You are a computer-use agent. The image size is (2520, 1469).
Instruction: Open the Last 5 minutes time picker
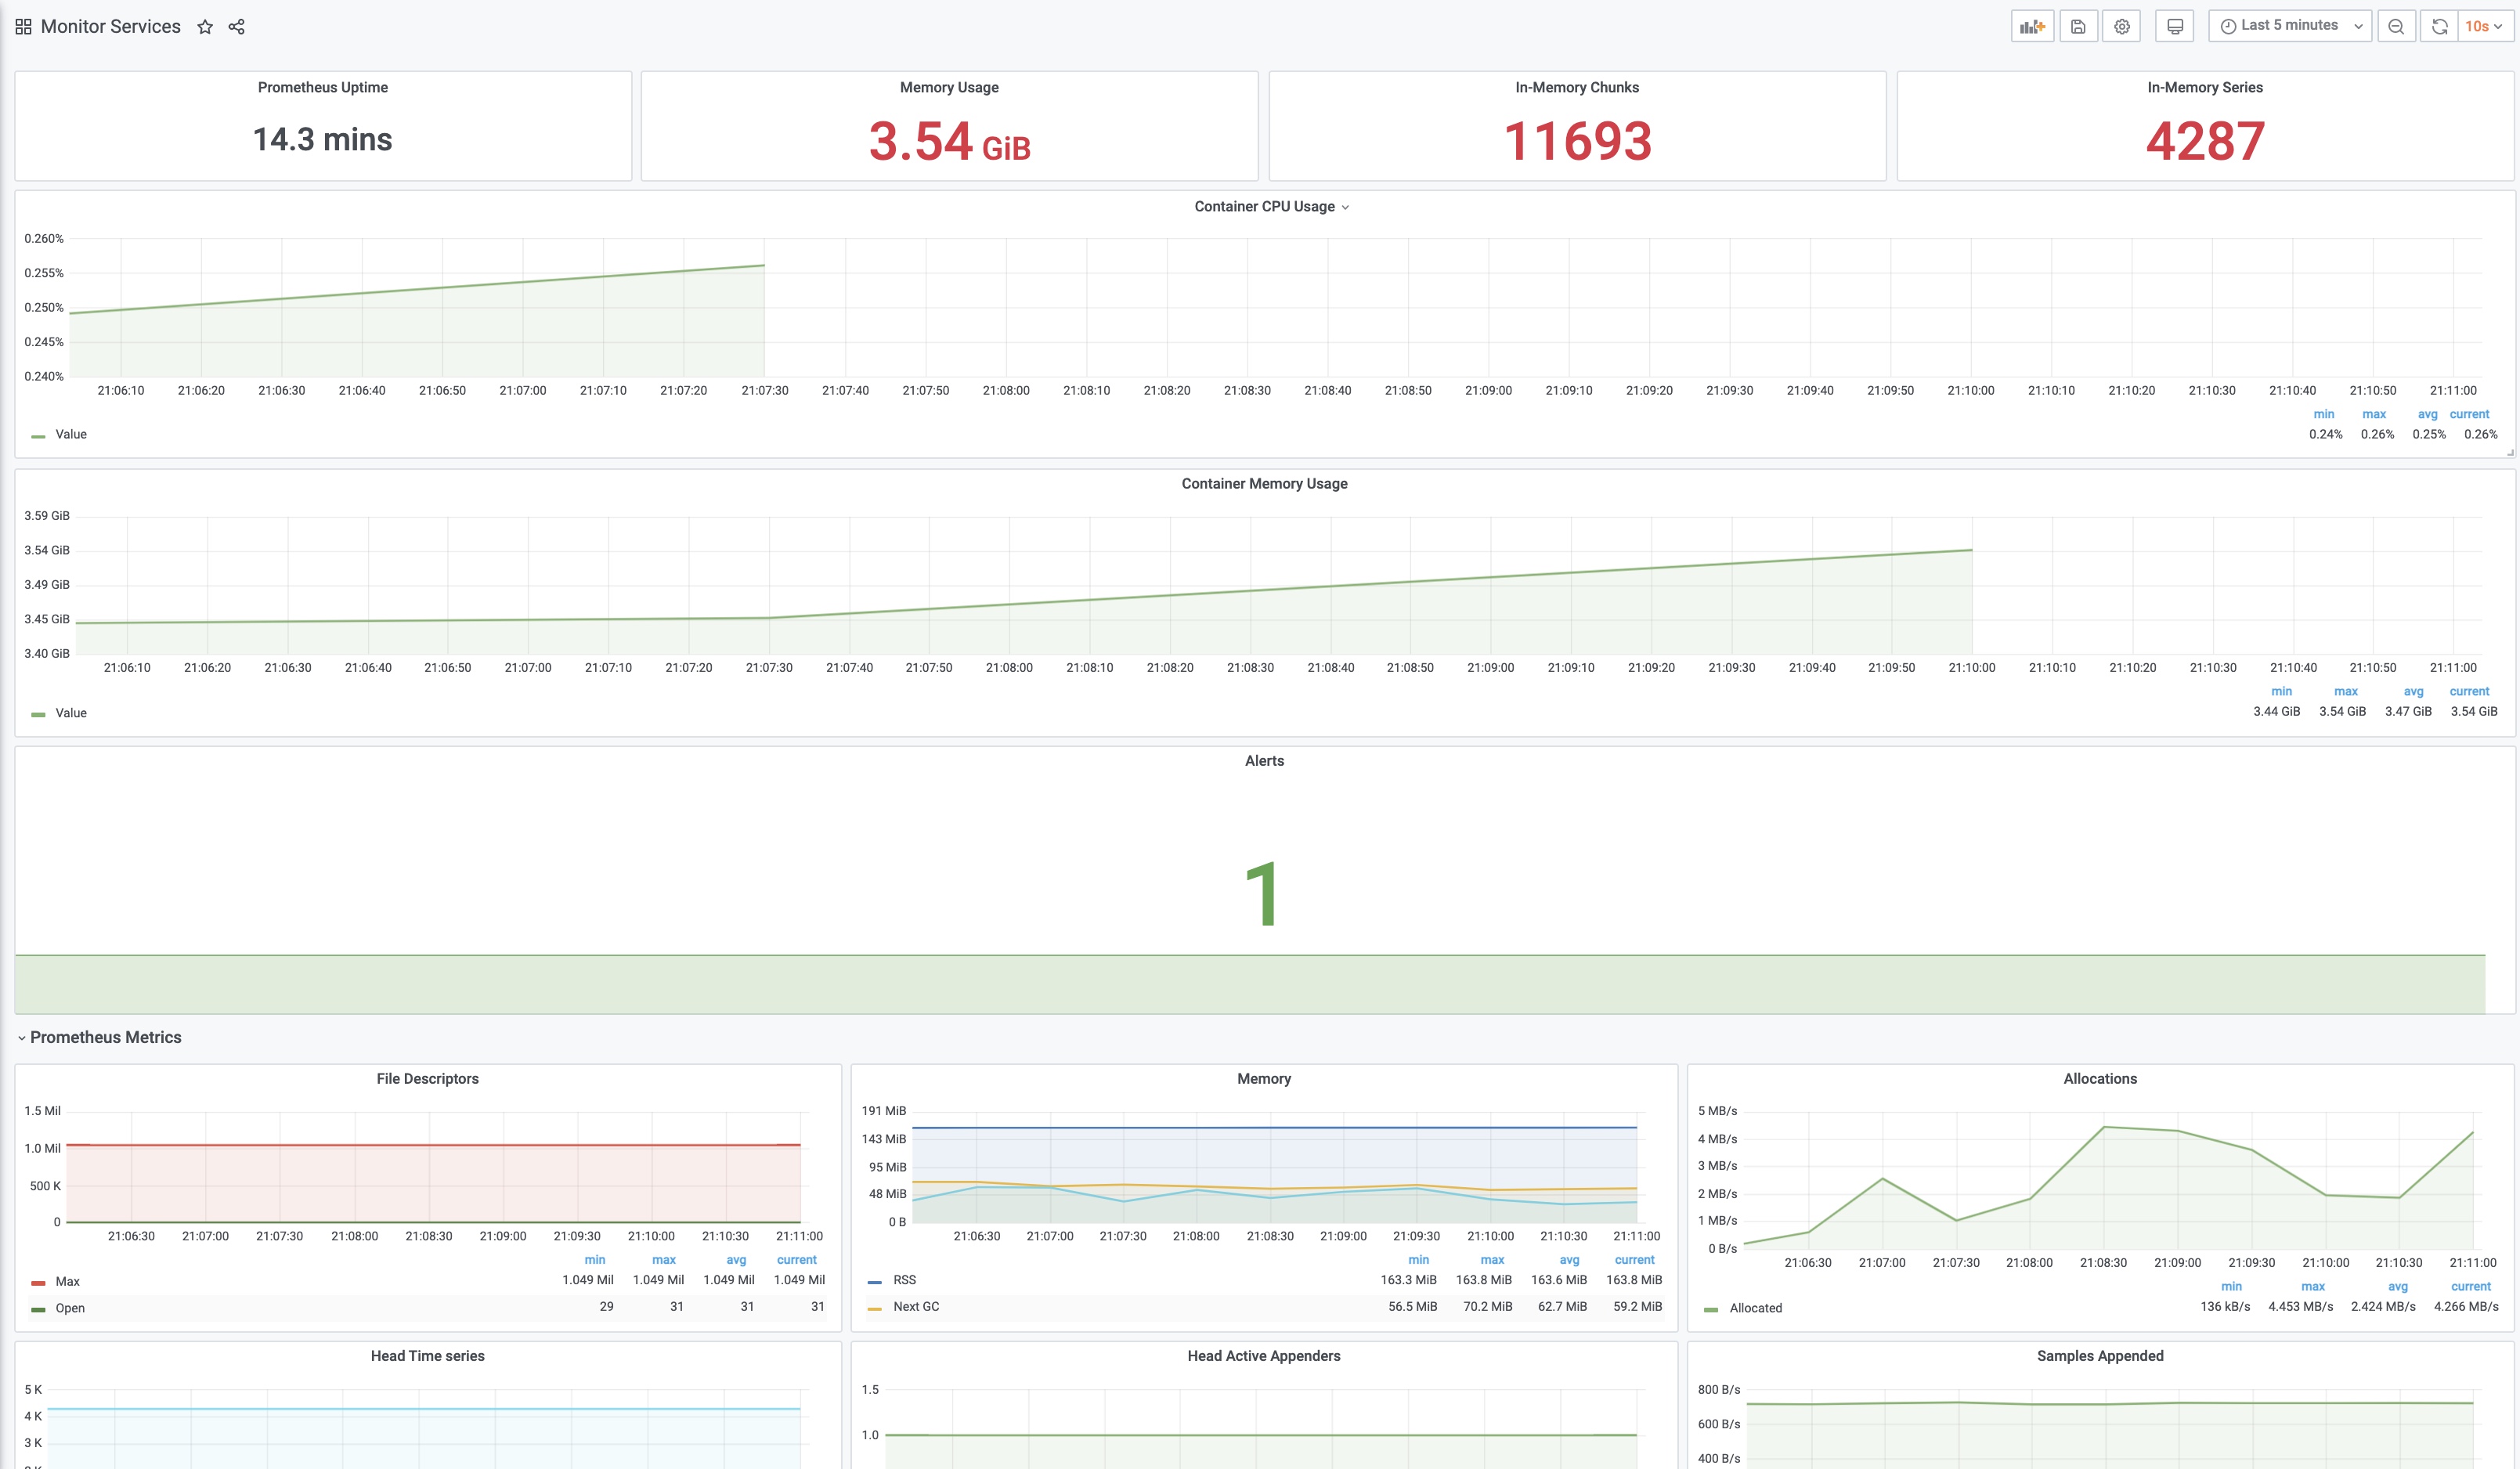click(x=2289, y=26)
